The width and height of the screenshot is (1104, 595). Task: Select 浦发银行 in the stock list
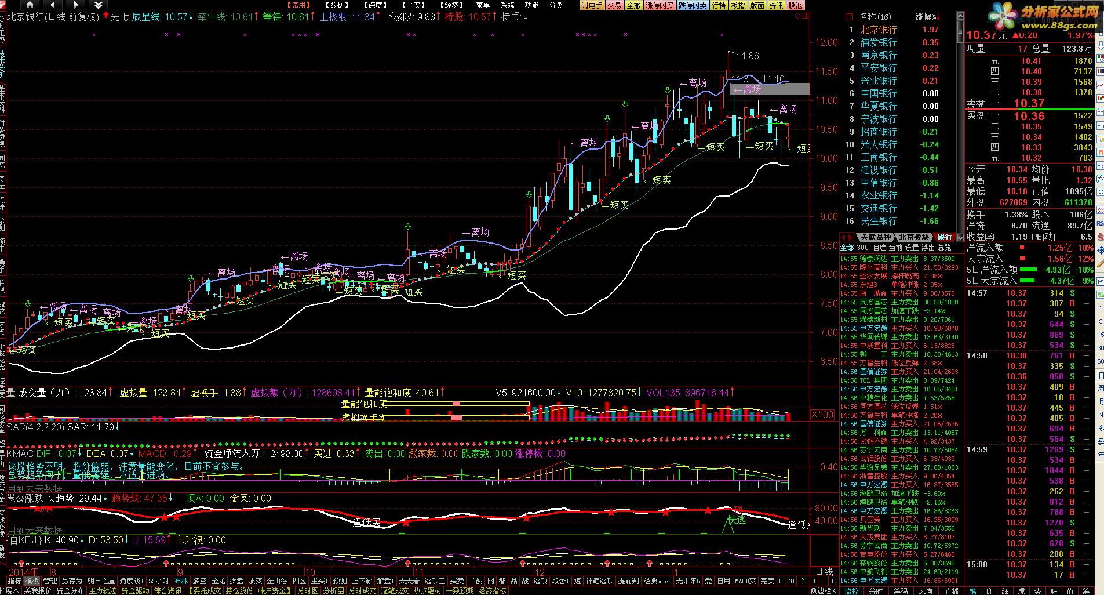coord(878,42)
